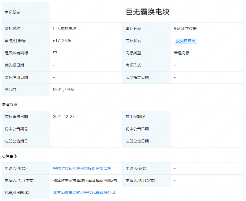This screenshot has height=201, width=246.
Task: Click the 巨无霸换电块 trademark name value
Action: tap(65, 29)
